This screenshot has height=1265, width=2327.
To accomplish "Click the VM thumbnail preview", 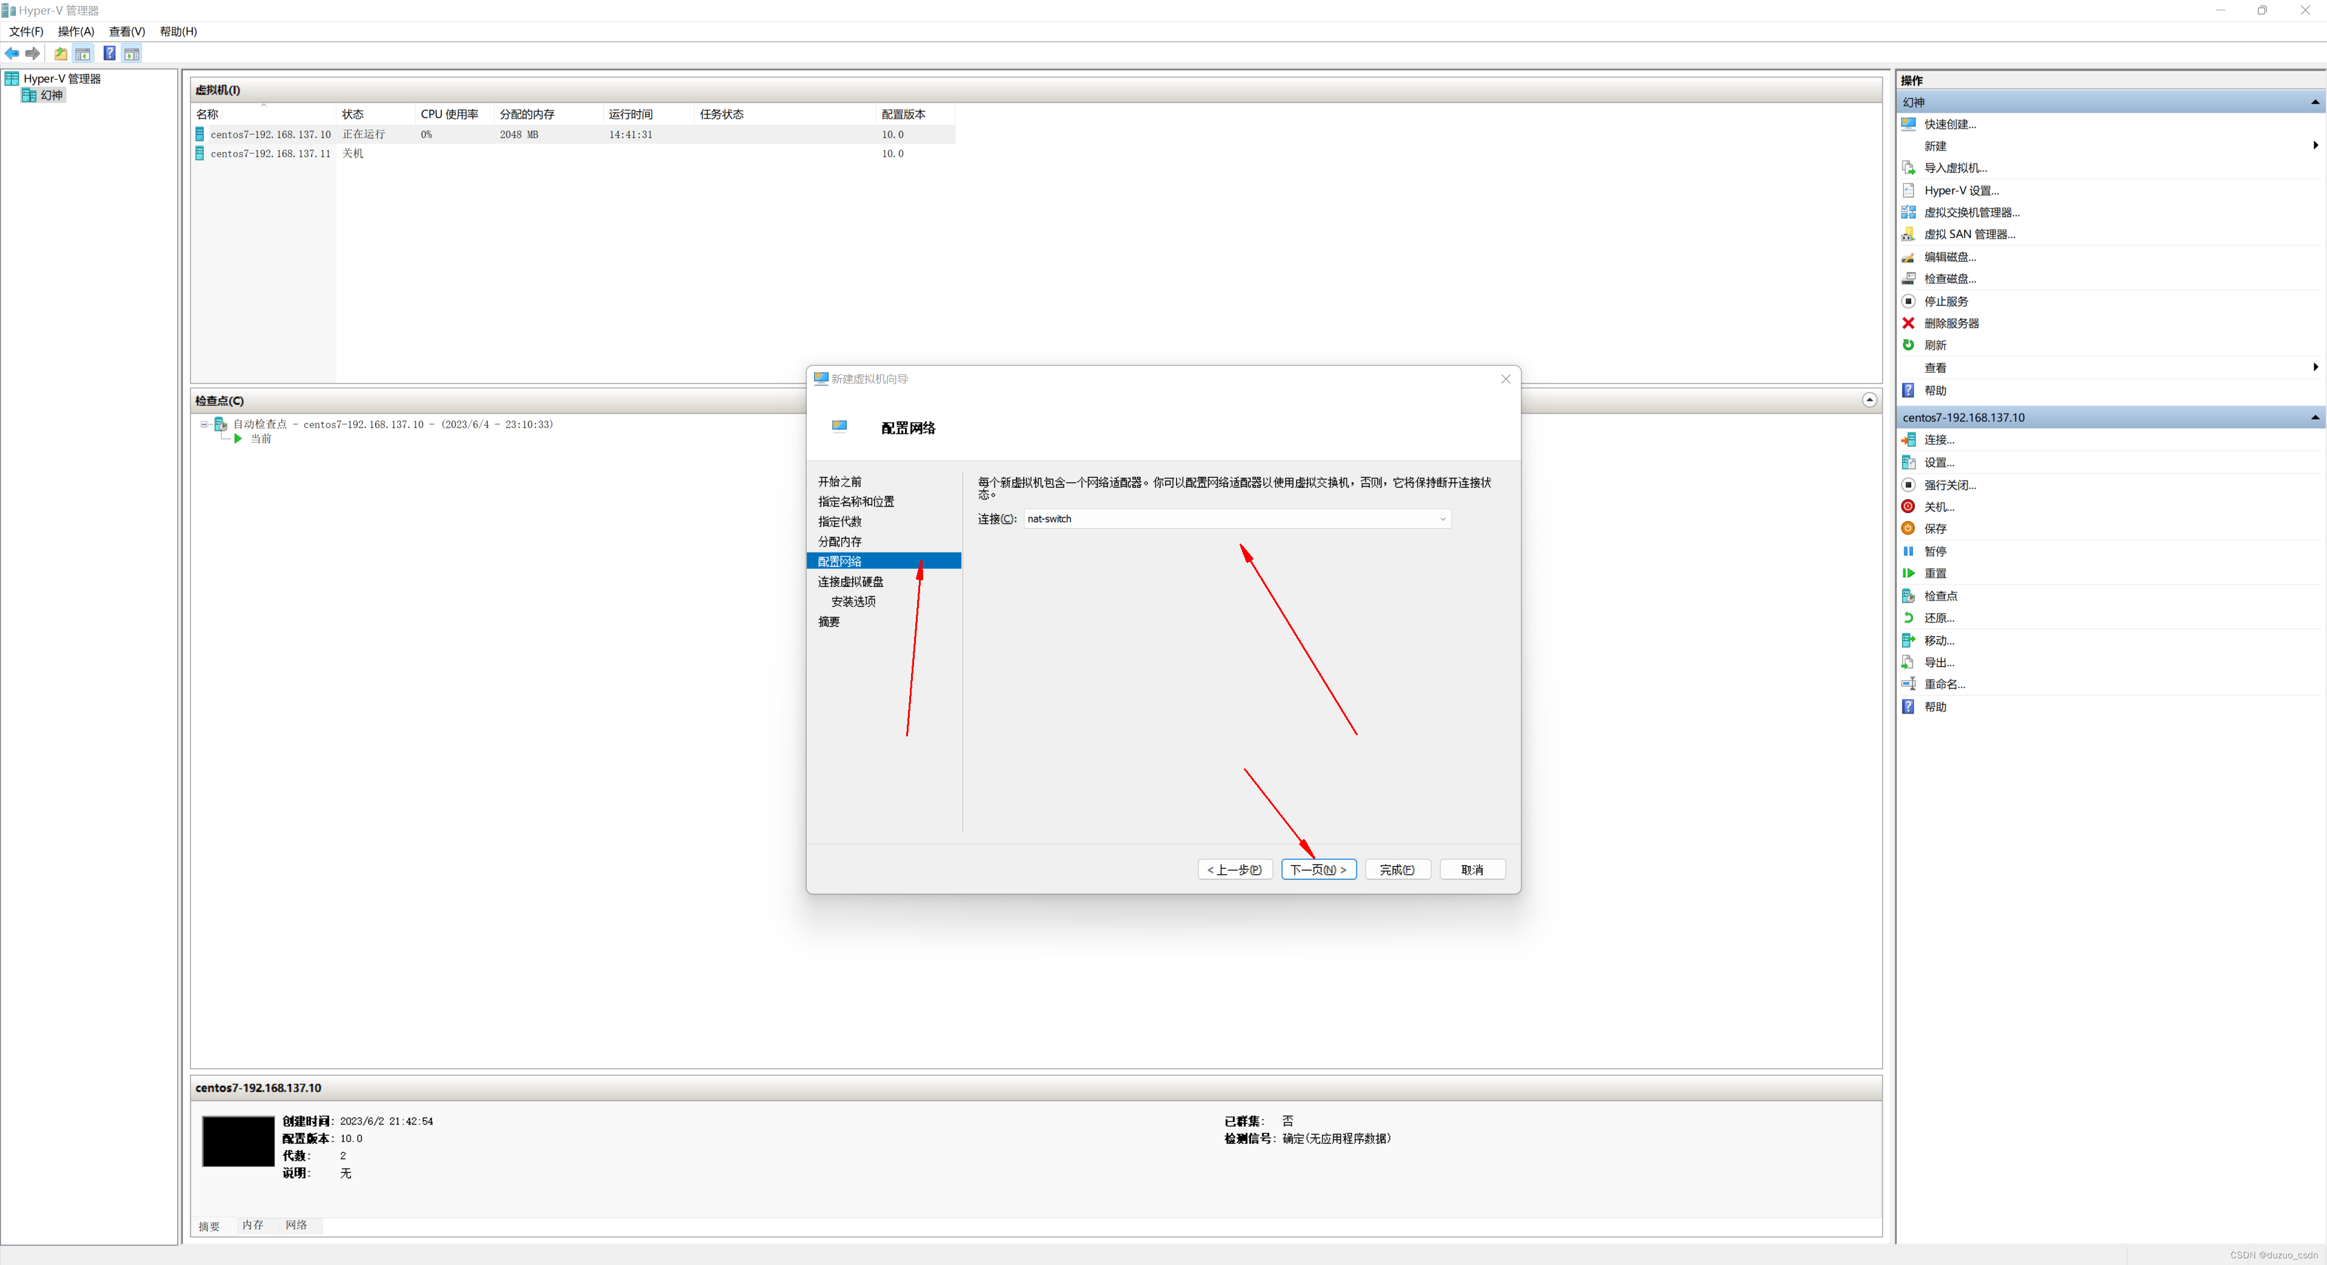I will click(x=238, y=1141).
